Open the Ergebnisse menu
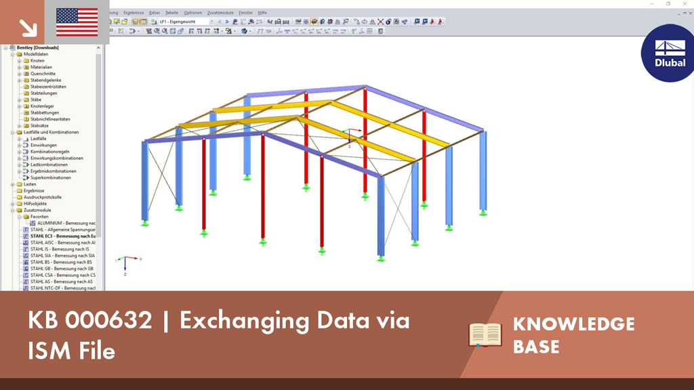The height and width of the screenshot is (390, 694). click(x=134, y=13)
